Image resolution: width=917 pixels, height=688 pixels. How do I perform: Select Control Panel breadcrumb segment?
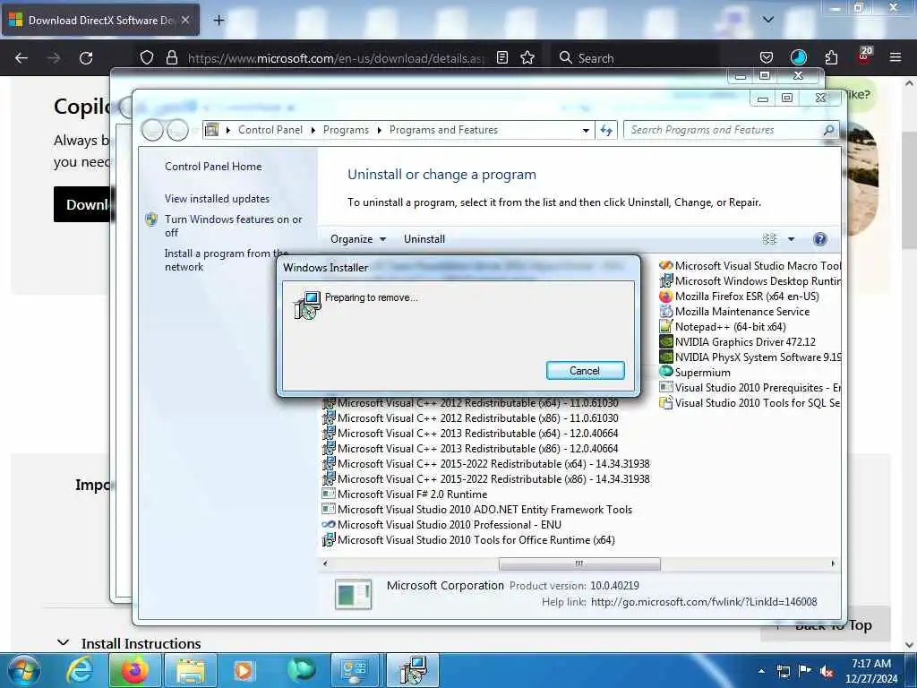(270, 130)
